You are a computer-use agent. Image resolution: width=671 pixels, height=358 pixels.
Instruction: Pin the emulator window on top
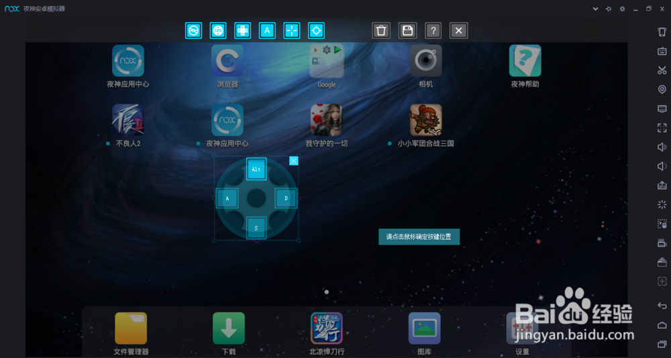[609, 9]
